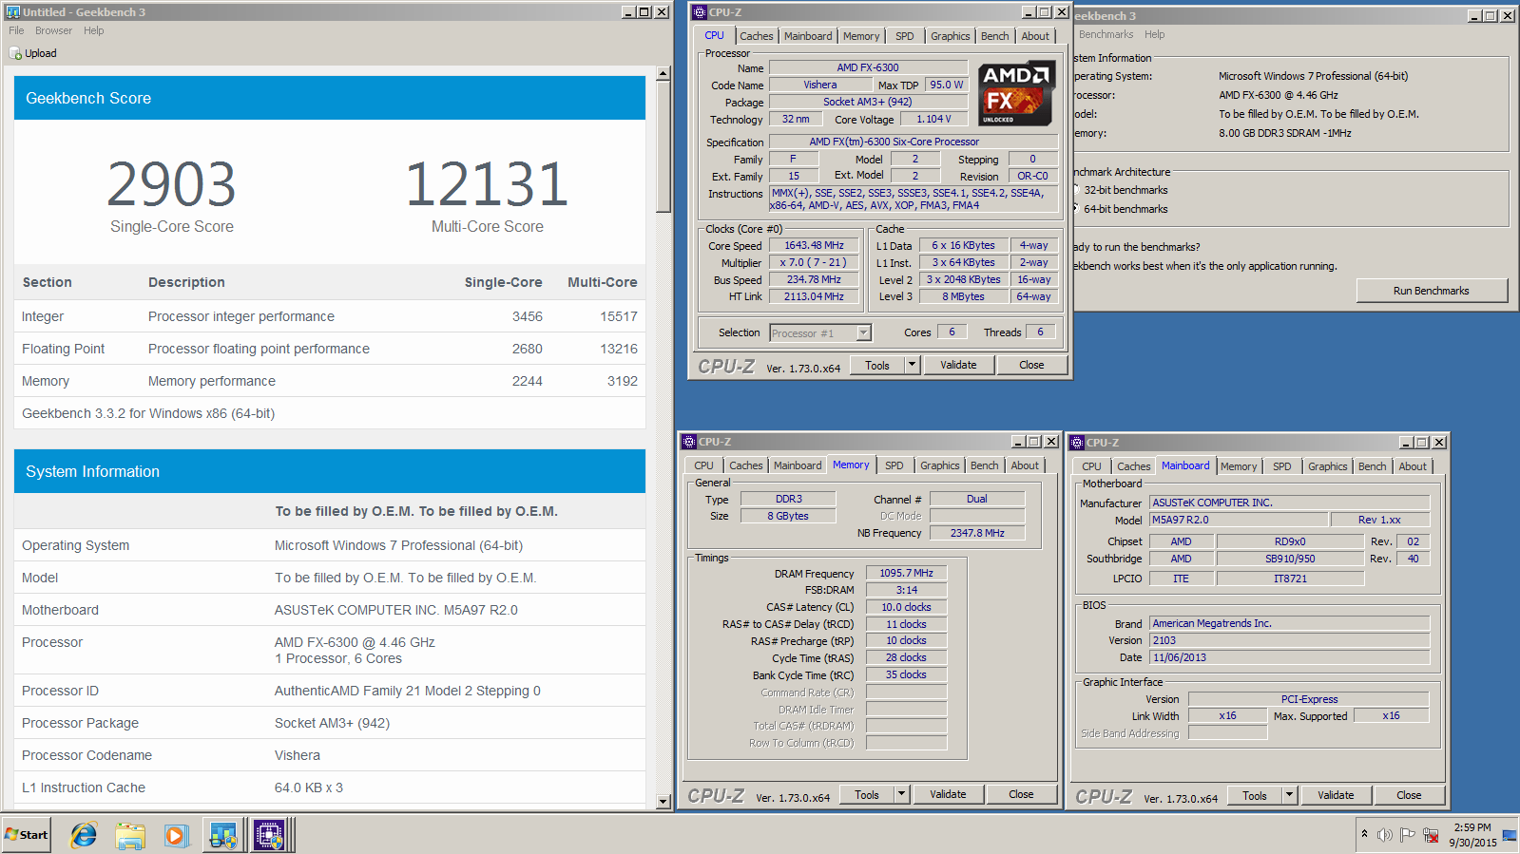Open Bench tab in Mainboard CPU-Z window

point(1372,466)
